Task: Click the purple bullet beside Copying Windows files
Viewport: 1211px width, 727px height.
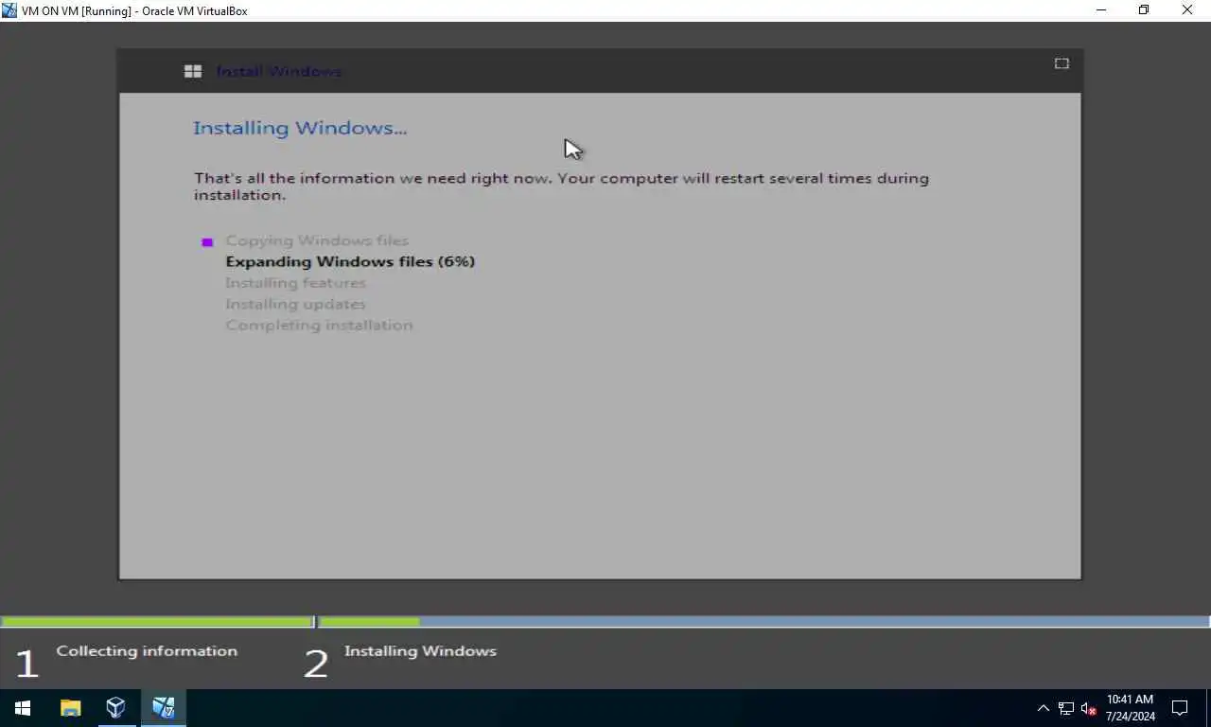Action: [207, 242]
